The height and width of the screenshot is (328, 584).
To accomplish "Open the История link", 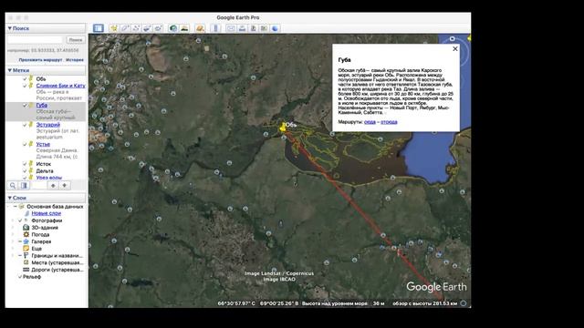I will pyautogui.click(x=75, y=60).
